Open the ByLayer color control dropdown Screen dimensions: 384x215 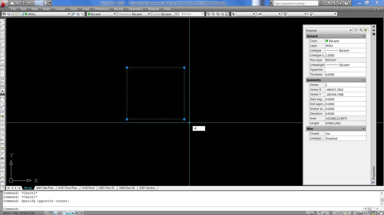click(x=102, y=14)
